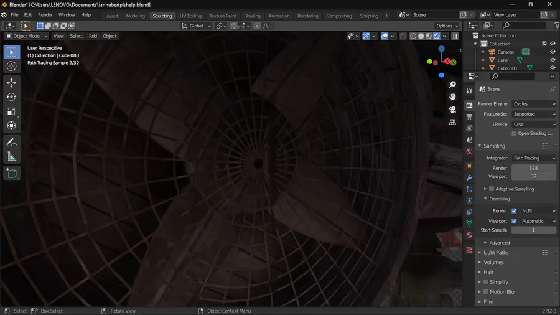
Task: Collapse the Sampling panel
Action: [494, 146]
